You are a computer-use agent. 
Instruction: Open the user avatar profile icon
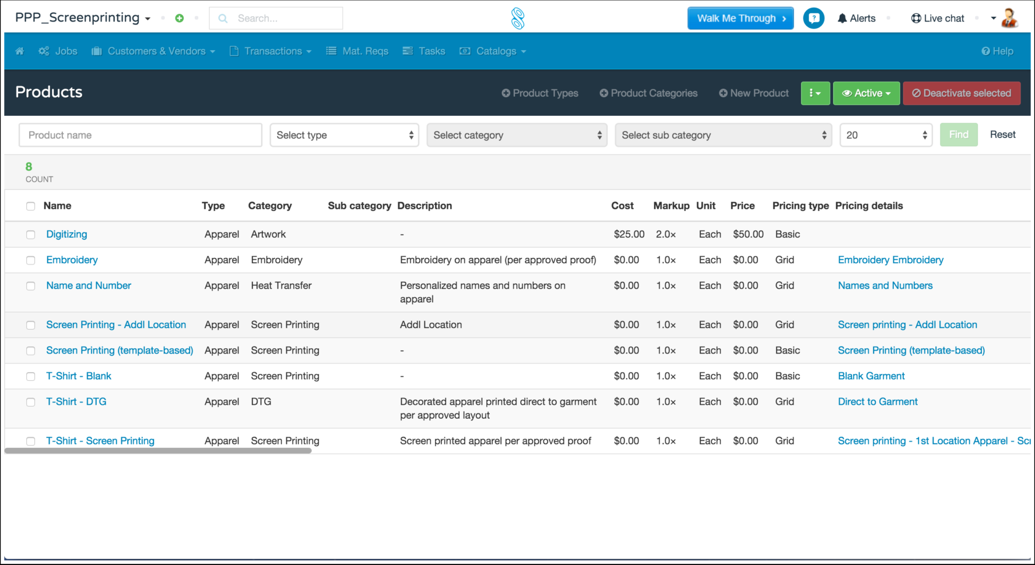click(1009, 18)
